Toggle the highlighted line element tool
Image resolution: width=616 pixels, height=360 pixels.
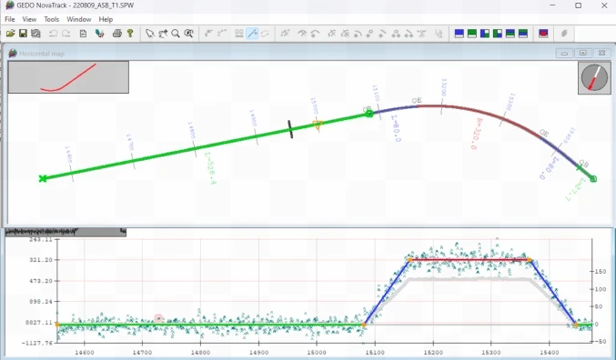[252, 34]
